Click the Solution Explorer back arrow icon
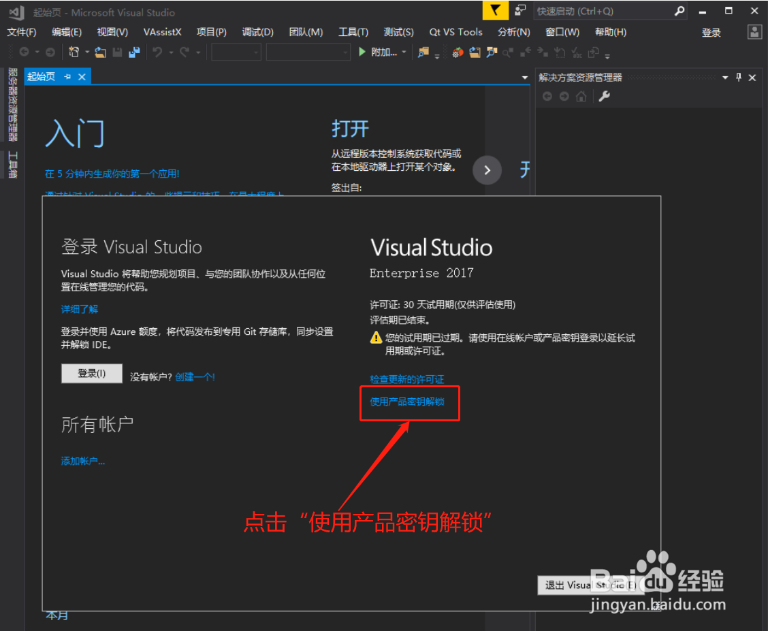Screen dimensions: 768x631 tap(547, 97)
